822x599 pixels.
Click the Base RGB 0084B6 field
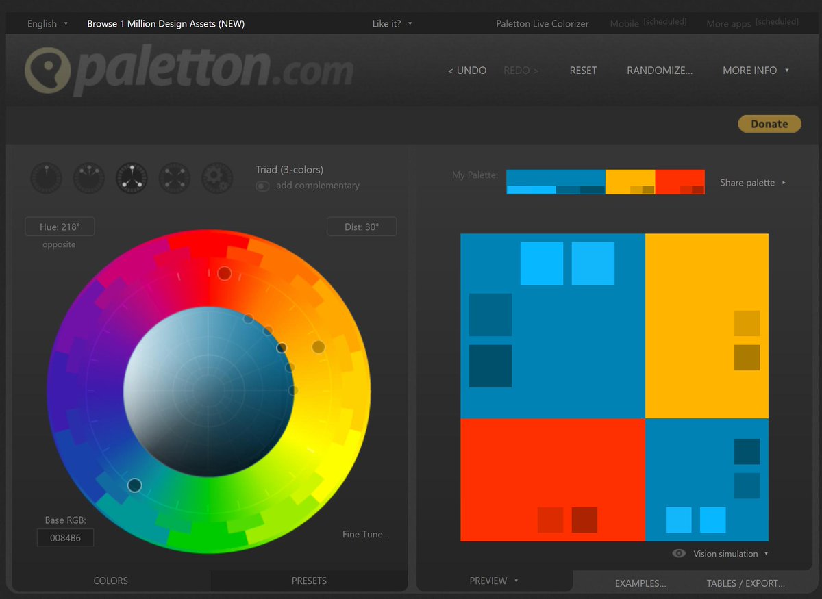click(65, 538)
